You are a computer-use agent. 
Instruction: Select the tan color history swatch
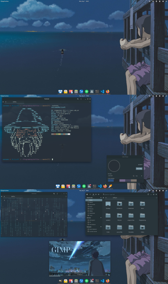pos(134,180)
